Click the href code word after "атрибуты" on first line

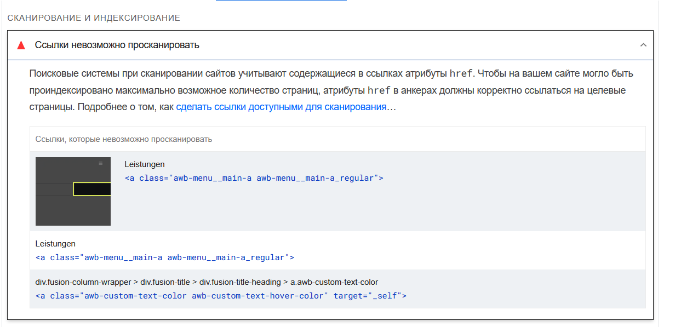(460, 73)
